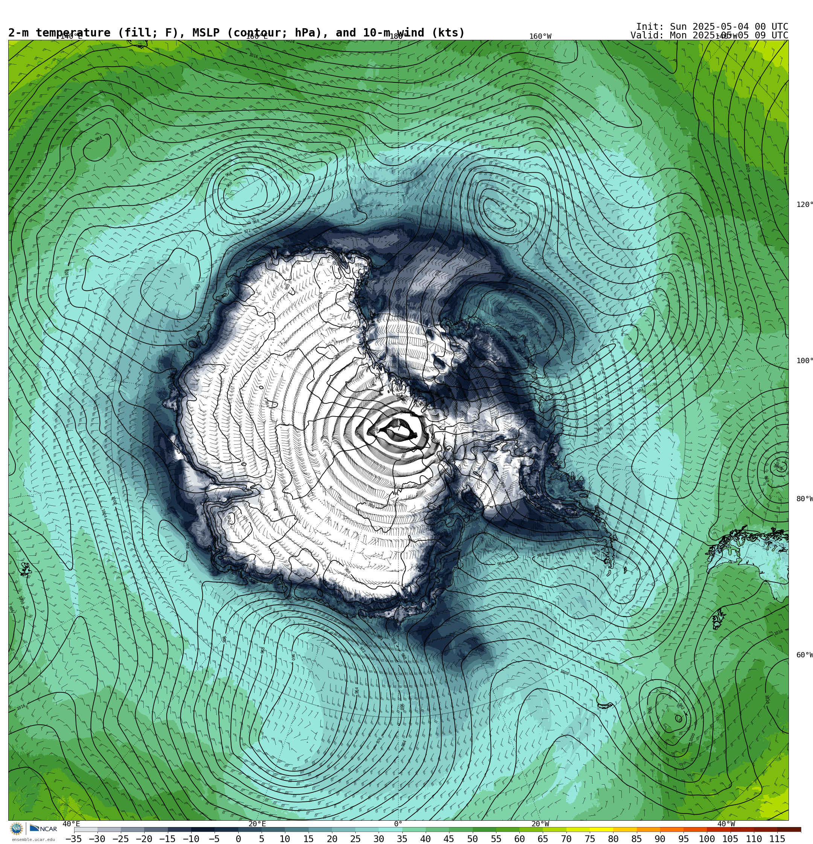Click the '20°E' longitude label at bottom

coord(257,824)
